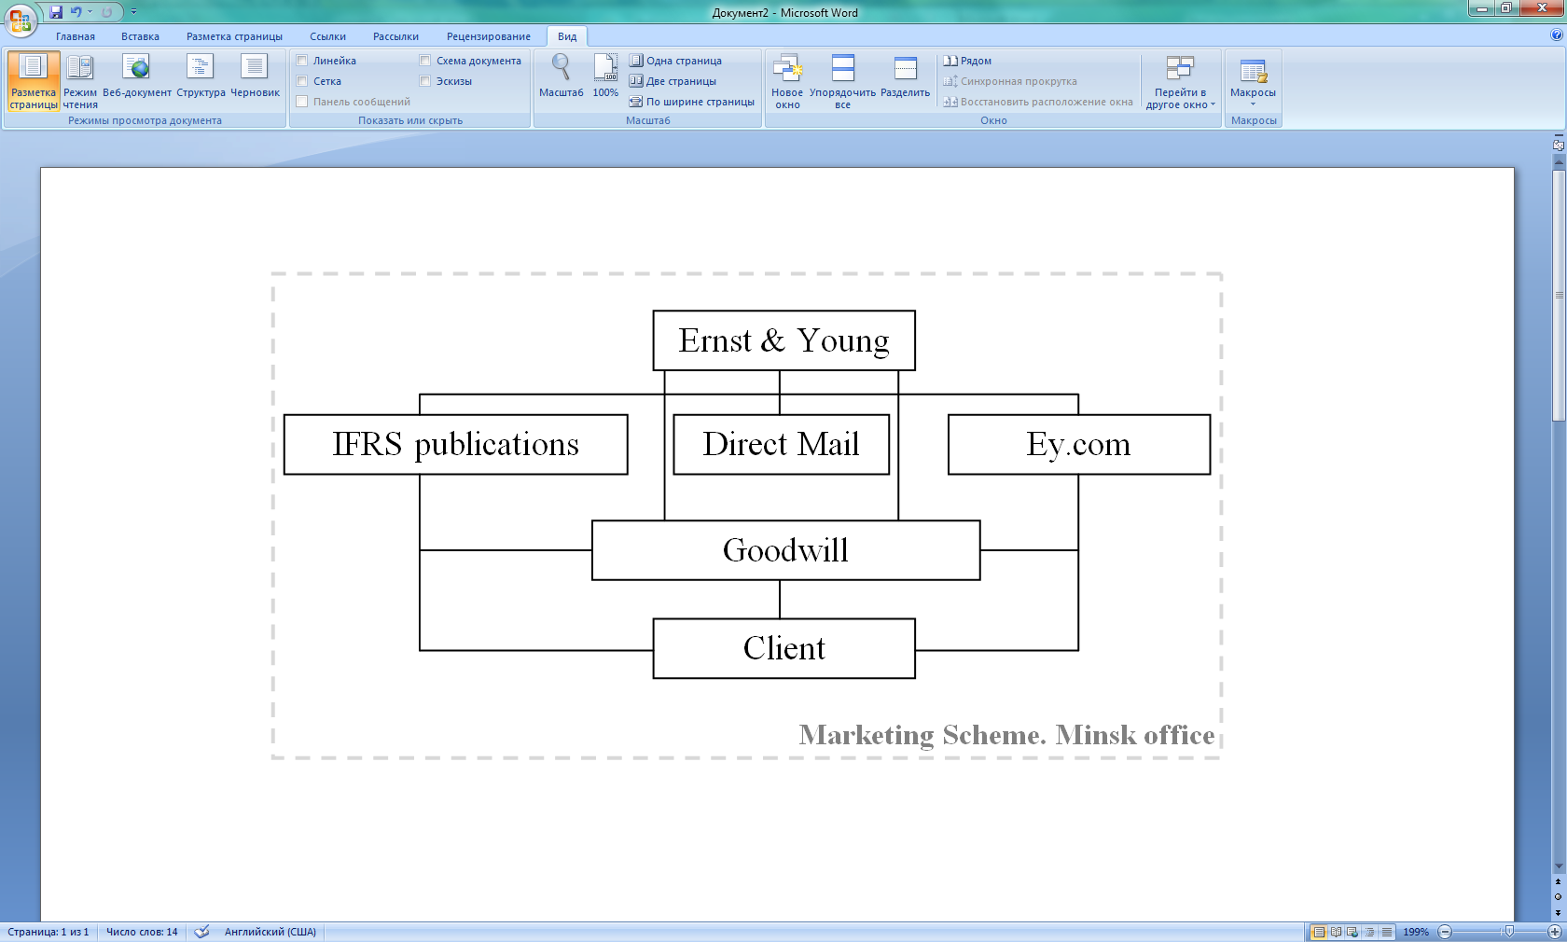Choose Одна страница zoom option
This screenshot has height=942, width=1567.
click(675, 61)
